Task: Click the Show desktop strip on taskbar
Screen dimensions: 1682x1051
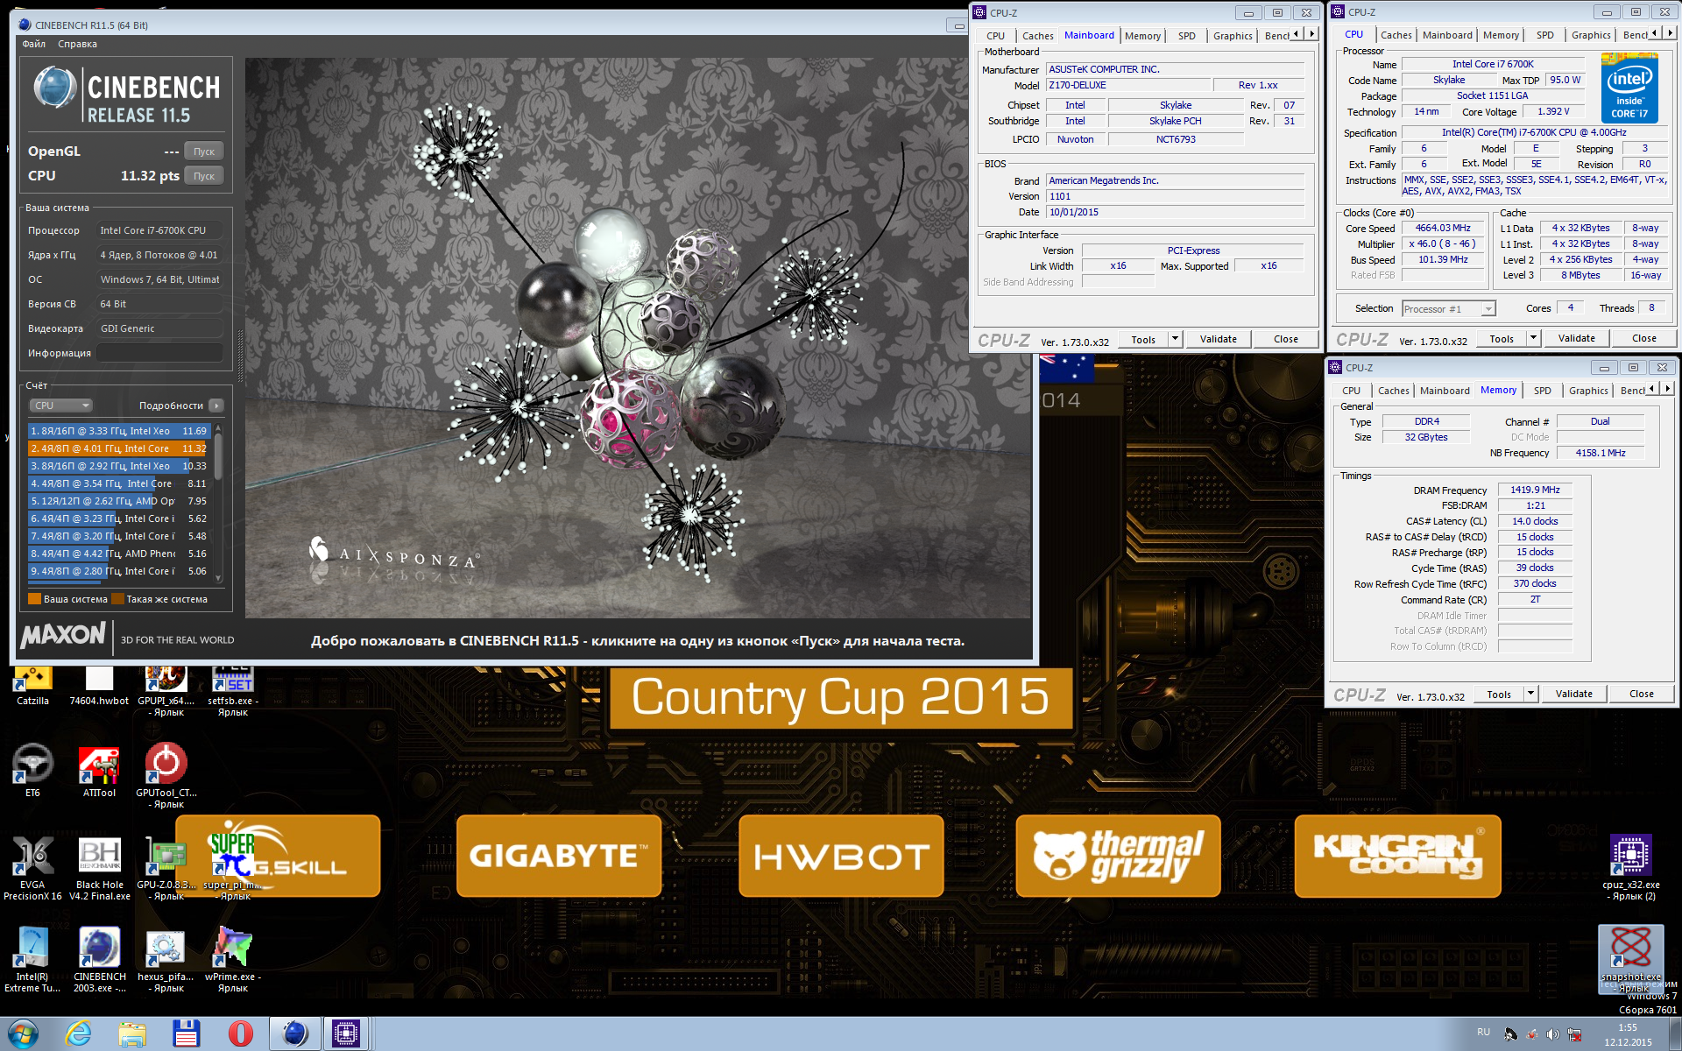Action: pyautogui.click(x=1675, y=1033)
